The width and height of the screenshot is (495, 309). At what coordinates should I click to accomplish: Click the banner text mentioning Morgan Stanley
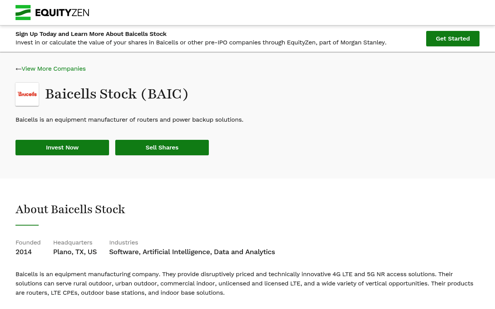[x=201, y=42]
